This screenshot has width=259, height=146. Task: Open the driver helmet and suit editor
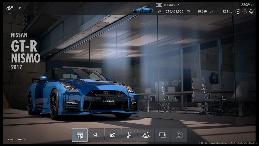(x=129, y=135)
